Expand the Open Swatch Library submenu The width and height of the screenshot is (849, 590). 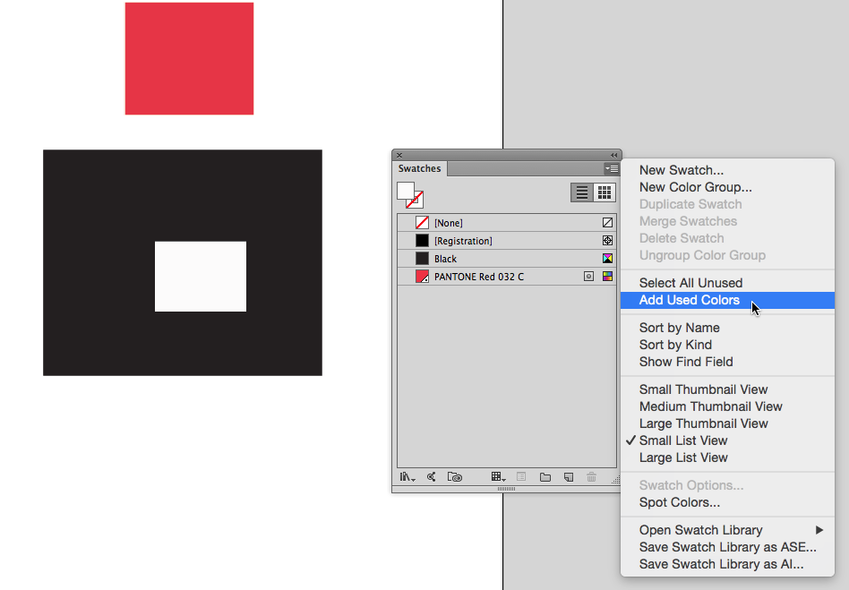click(x=700, y=529)
